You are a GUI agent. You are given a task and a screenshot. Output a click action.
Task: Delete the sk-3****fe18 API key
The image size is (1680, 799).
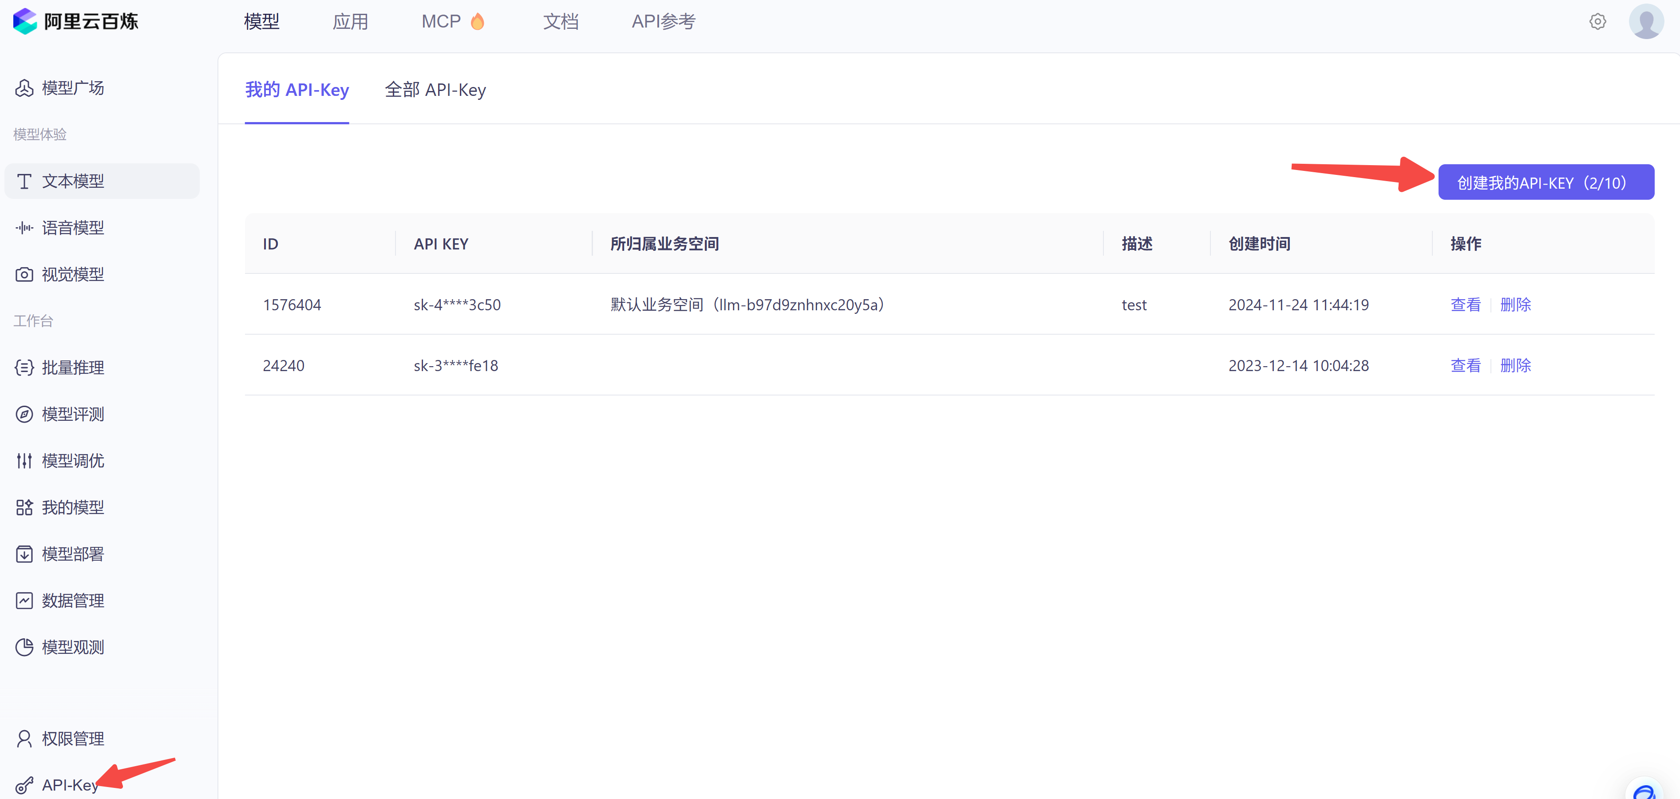point(1515,365)
